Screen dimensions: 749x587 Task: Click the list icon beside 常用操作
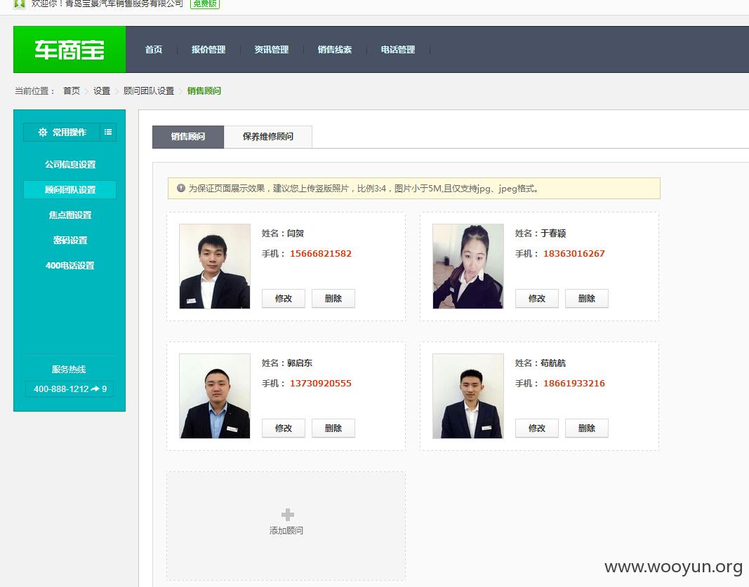click(108, 132)
